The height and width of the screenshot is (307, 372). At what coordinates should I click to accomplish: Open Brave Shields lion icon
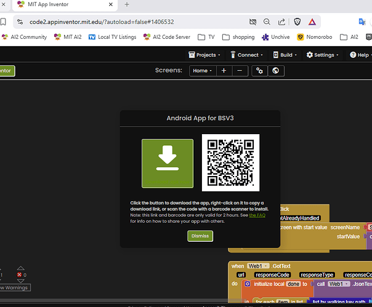point(297,22)
